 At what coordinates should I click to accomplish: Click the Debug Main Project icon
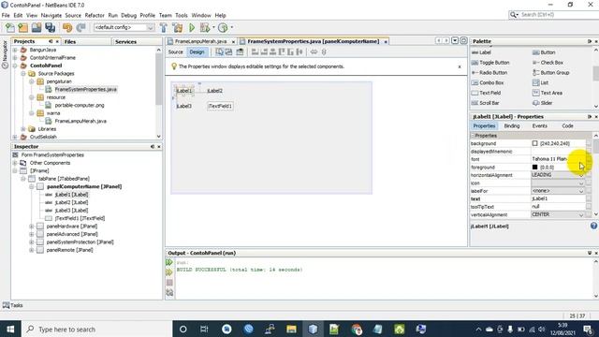(x=205, y=27)
